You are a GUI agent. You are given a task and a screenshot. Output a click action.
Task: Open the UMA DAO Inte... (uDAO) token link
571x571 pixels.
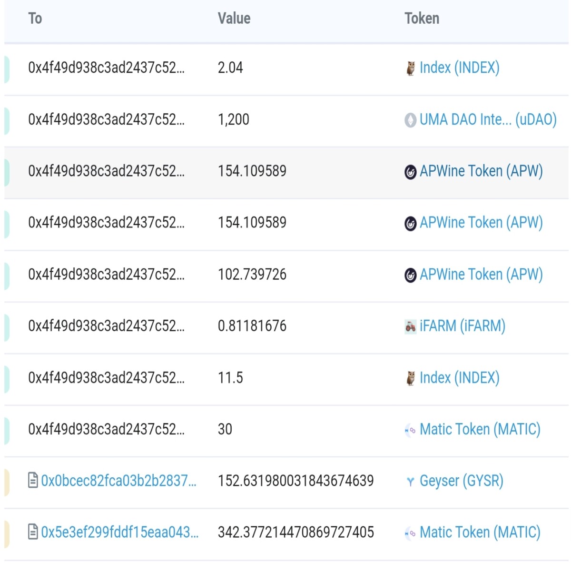point(488,119)
